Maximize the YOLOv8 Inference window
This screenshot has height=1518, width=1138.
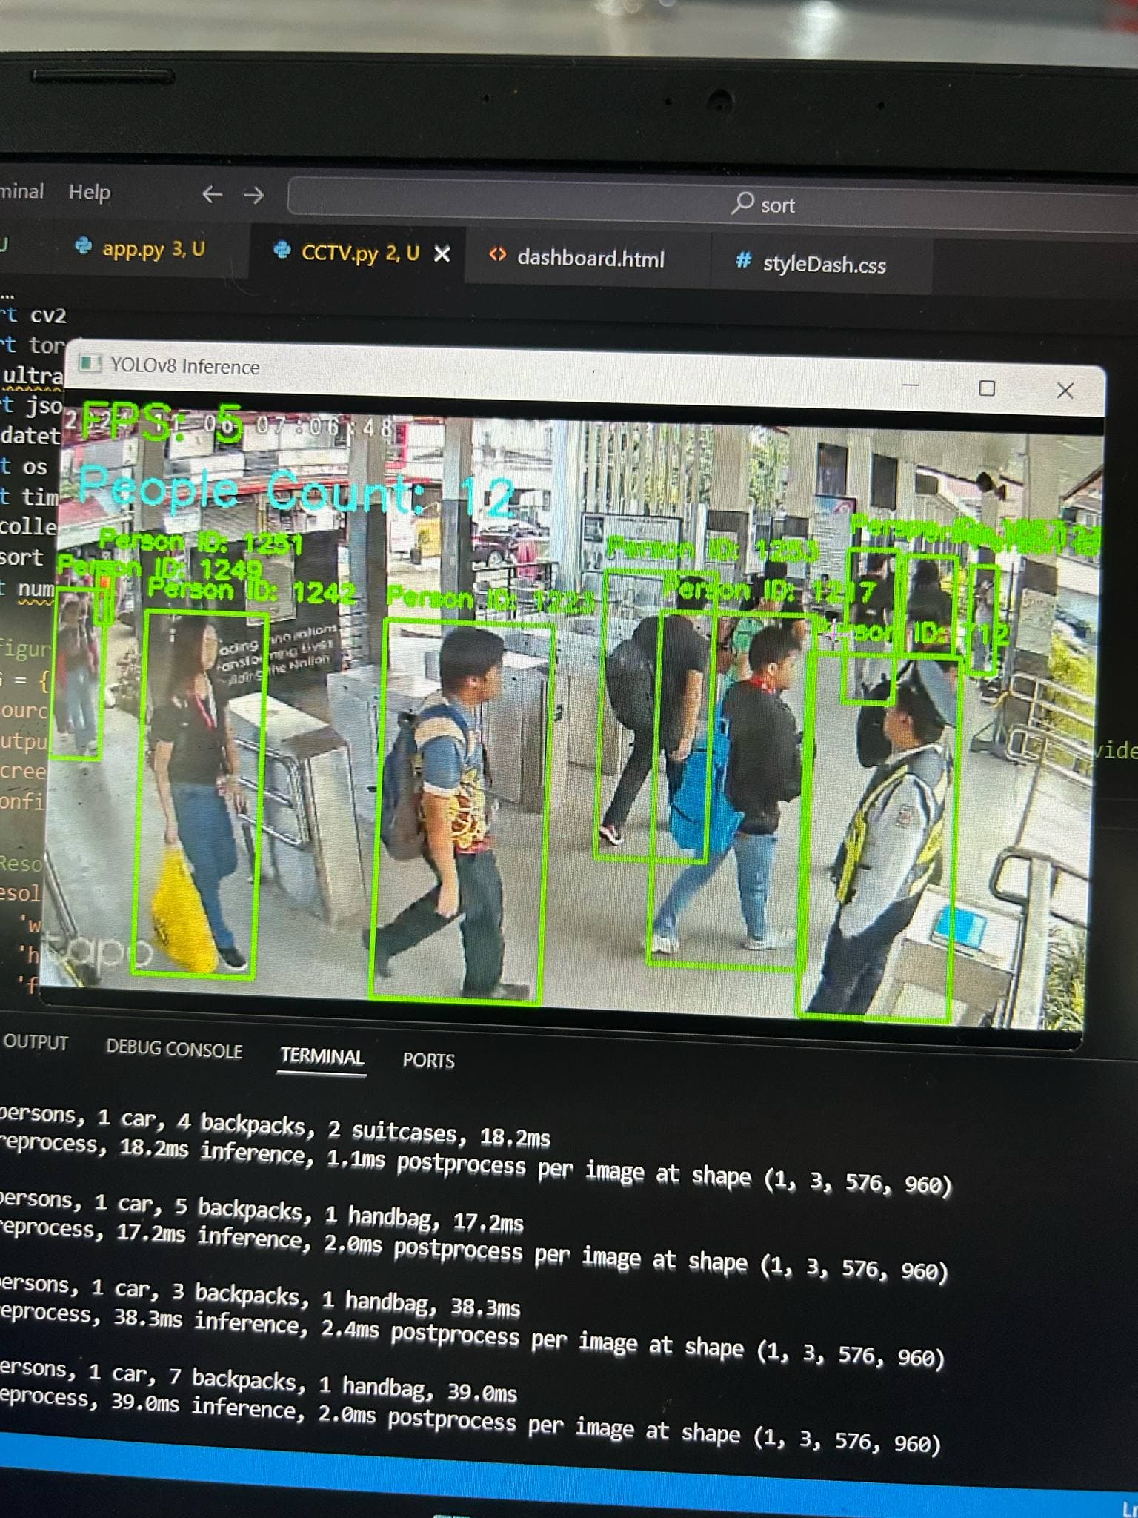(x=986, y=388)
